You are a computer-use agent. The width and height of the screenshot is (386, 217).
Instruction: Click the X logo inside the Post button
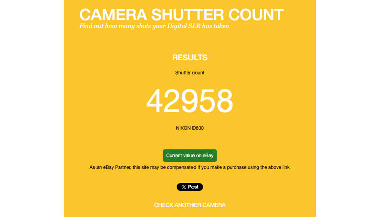(184, 187)
